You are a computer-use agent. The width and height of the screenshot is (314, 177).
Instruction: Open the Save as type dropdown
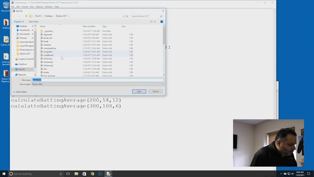tap(98, 84)
